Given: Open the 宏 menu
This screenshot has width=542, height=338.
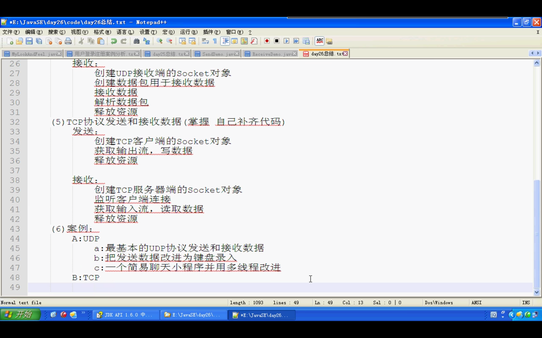Looking at the screenshot, I should (x=169, y=32).
